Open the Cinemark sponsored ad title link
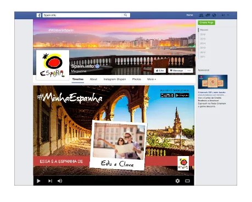 click(x=212, y=93)
